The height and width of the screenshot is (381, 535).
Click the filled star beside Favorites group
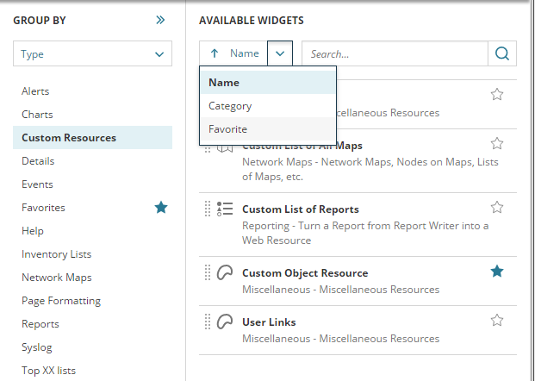click(x=160, y=208)
